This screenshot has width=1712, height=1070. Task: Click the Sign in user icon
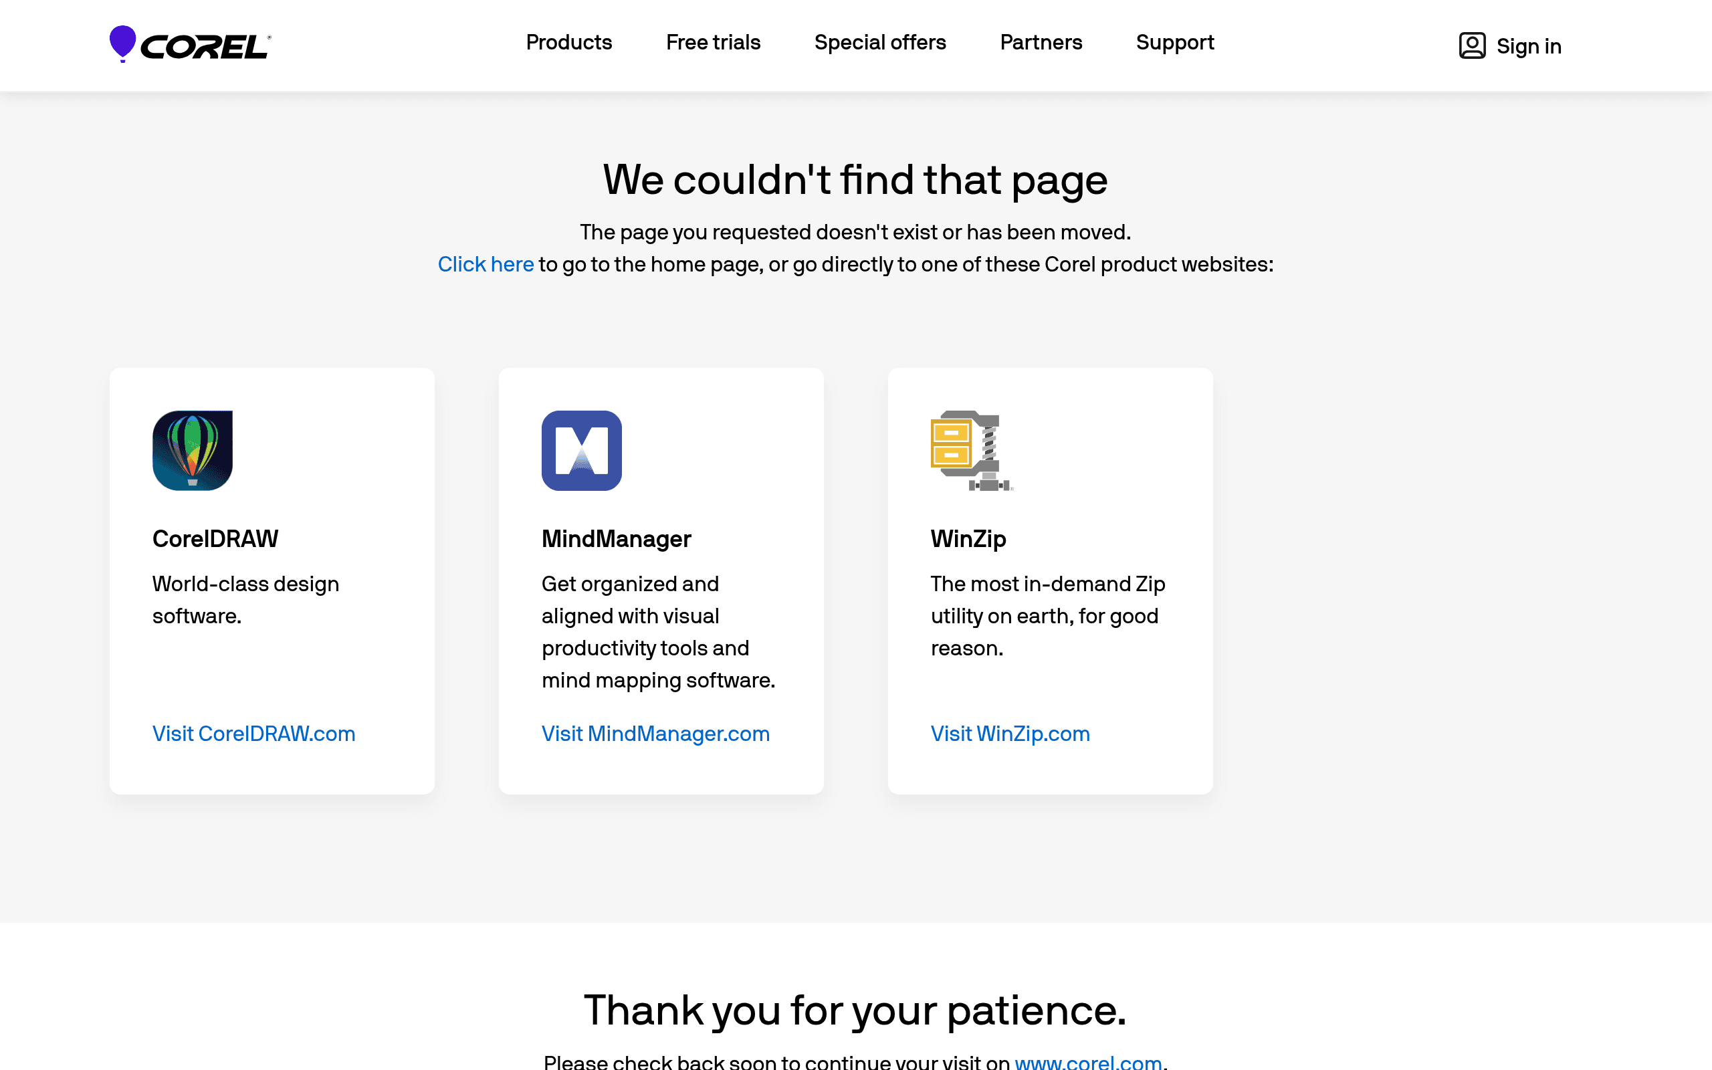(x=1471, y=46)
